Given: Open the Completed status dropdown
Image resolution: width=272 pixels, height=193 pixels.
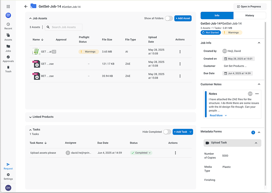Looking at the screenshot, I should 141,153.
